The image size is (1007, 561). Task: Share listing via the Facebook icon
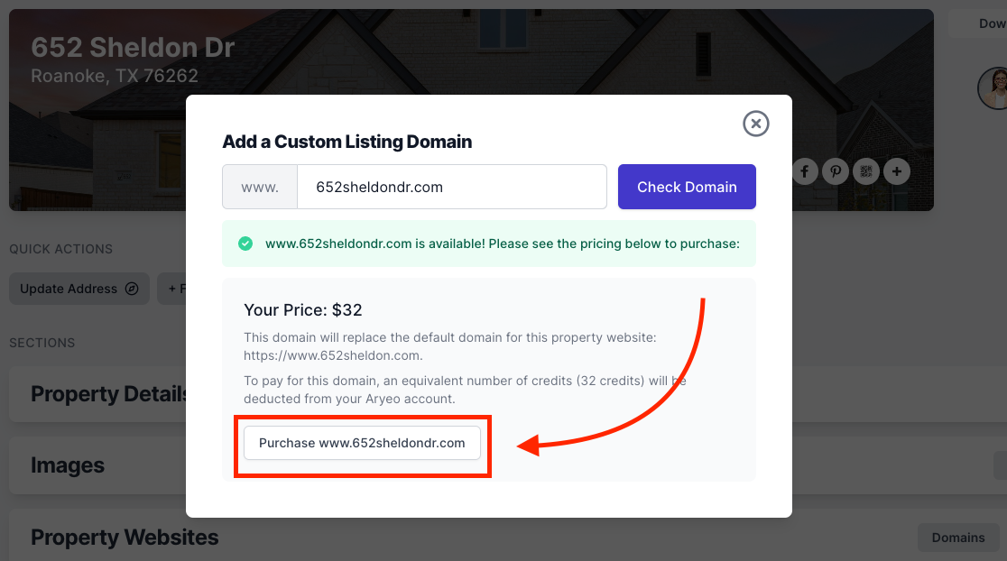click(805, 171)
